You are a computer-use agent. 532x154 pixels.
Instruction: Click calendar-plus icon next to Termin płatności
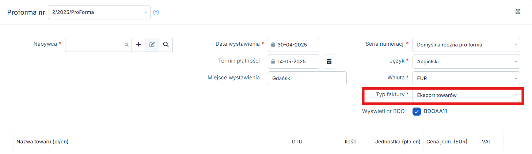[x=329, y=61]
